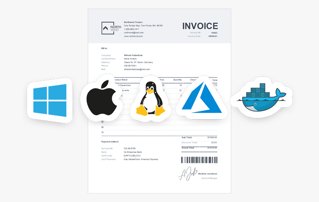
Task: Click the Grand Total amount $1076.50
Action: (x=212, y=148)
